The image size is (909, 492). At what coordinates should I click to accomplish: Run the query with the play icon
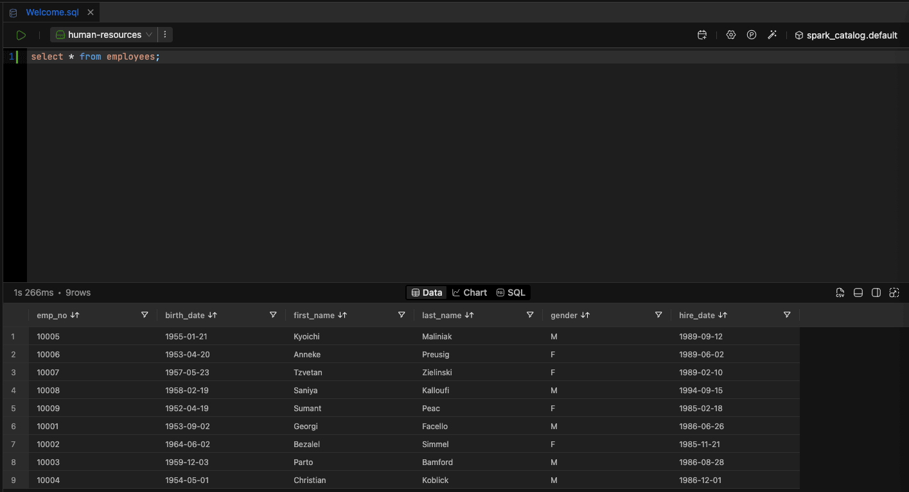pos(21,35)
